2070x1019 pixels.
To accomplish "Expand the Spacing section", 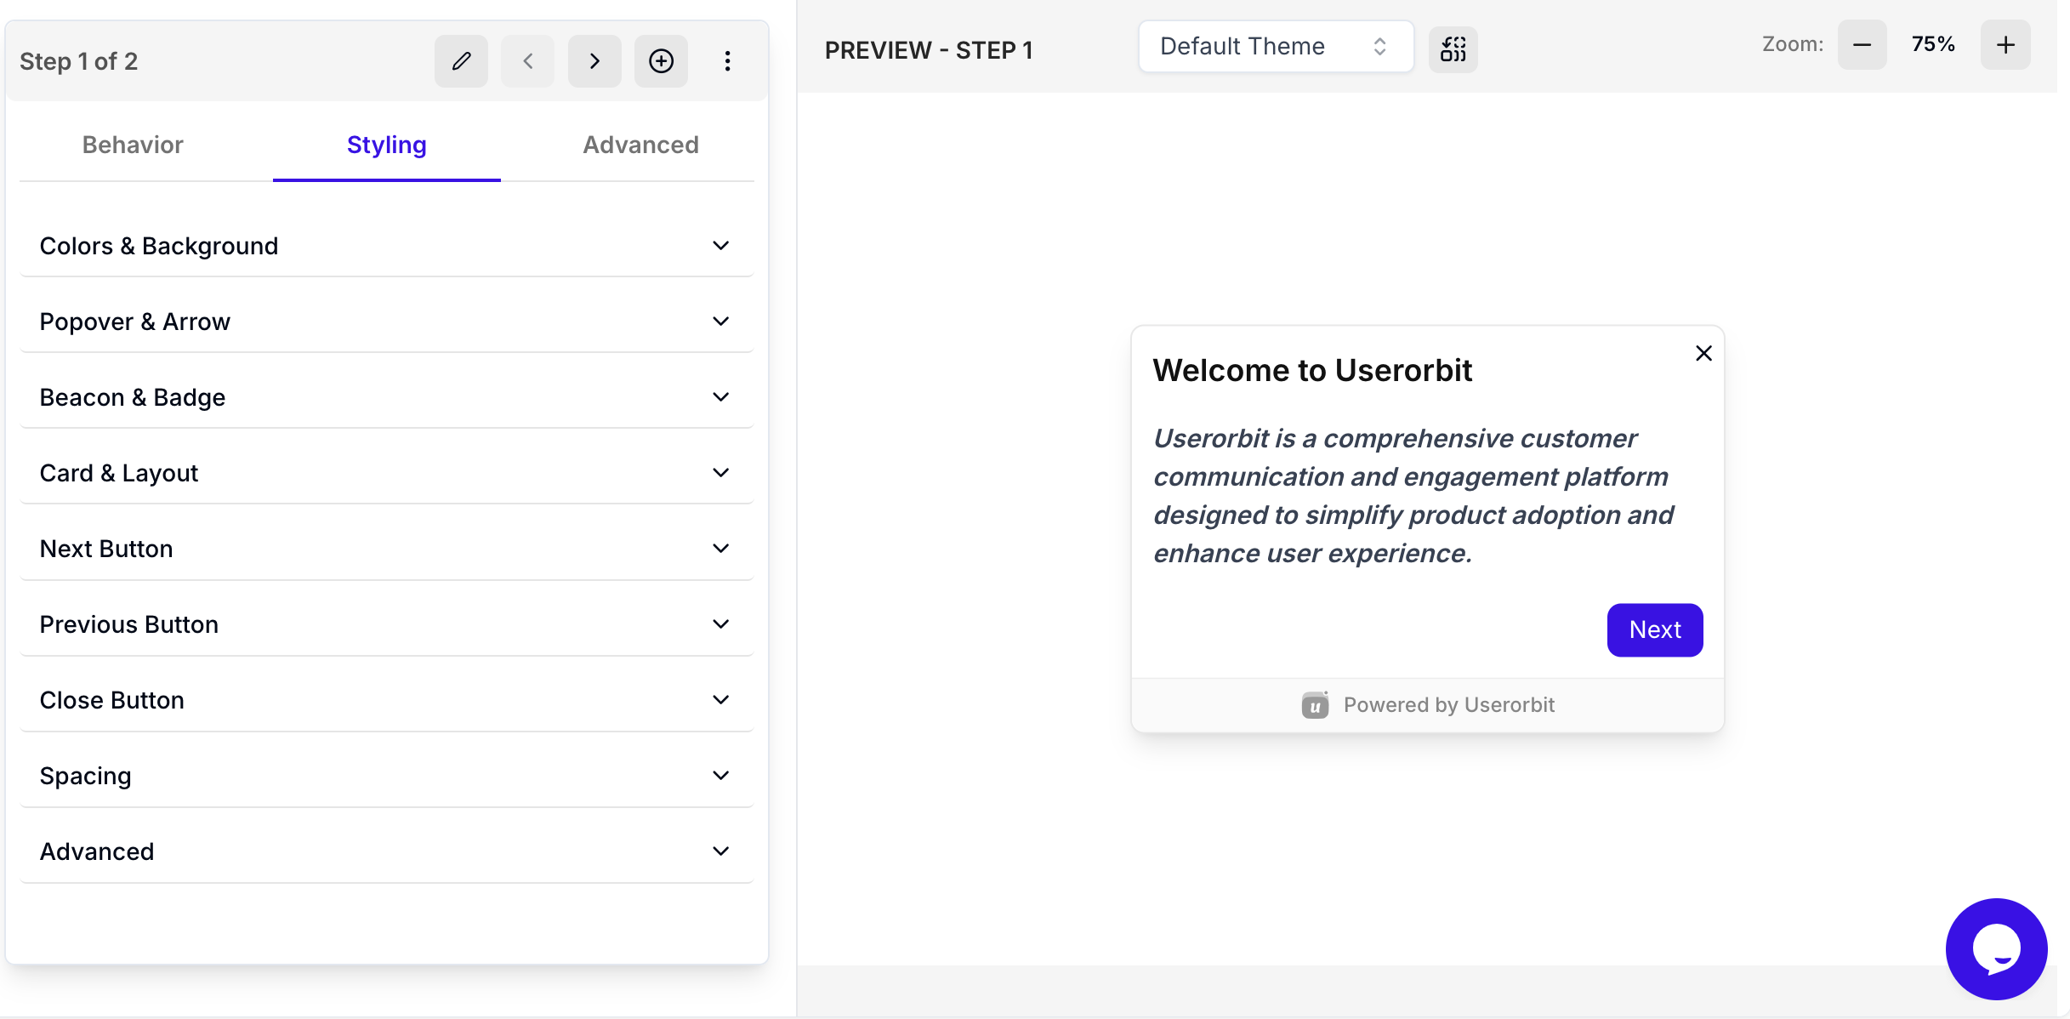I will pyautogui.click(x=386, y=776).
